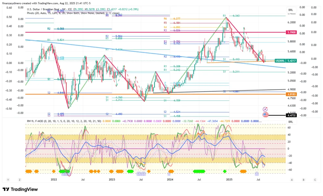
Task: Click the -47.3654 indicator value
Action: [x=212, y=121]
